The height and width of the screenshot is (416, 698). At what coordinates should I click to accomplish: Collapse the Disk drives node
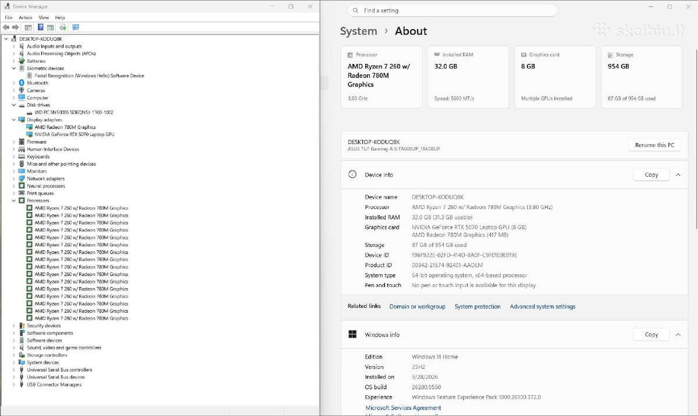pyautogui.click(x=14, y=105)
